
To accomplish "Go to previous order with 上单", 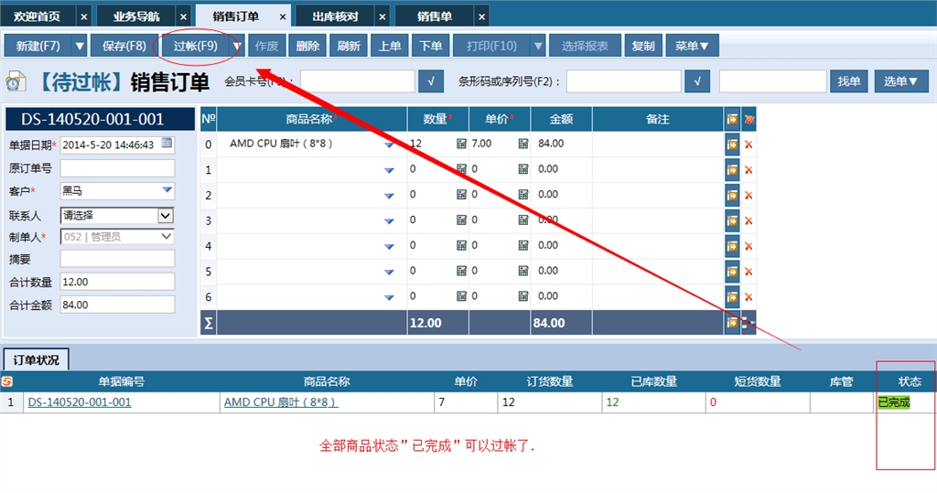I will point(390,46).
